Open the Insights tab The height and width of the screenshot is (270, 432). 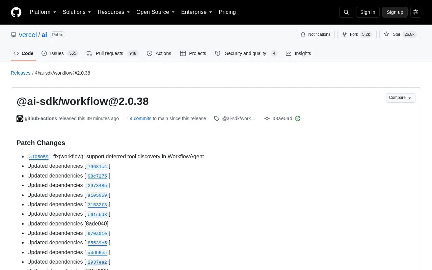click(298, 53)
